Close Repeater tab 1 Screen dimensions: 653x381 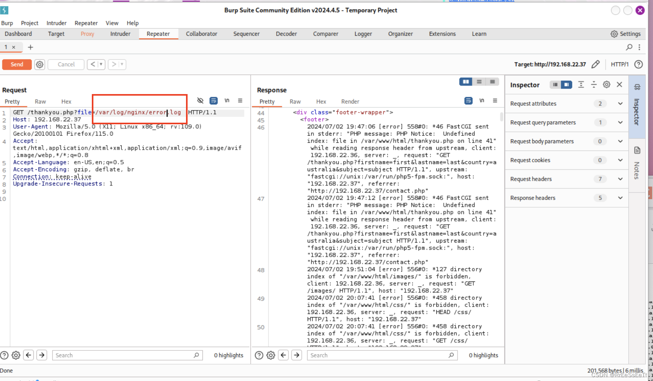[13, 47]
